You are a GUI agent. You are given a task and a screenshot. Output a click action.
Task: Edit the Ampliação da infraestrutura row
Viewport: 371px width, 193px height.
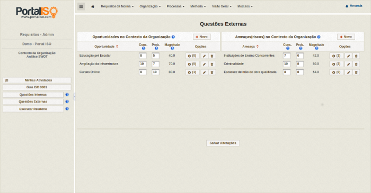click(x=205, y=64)
